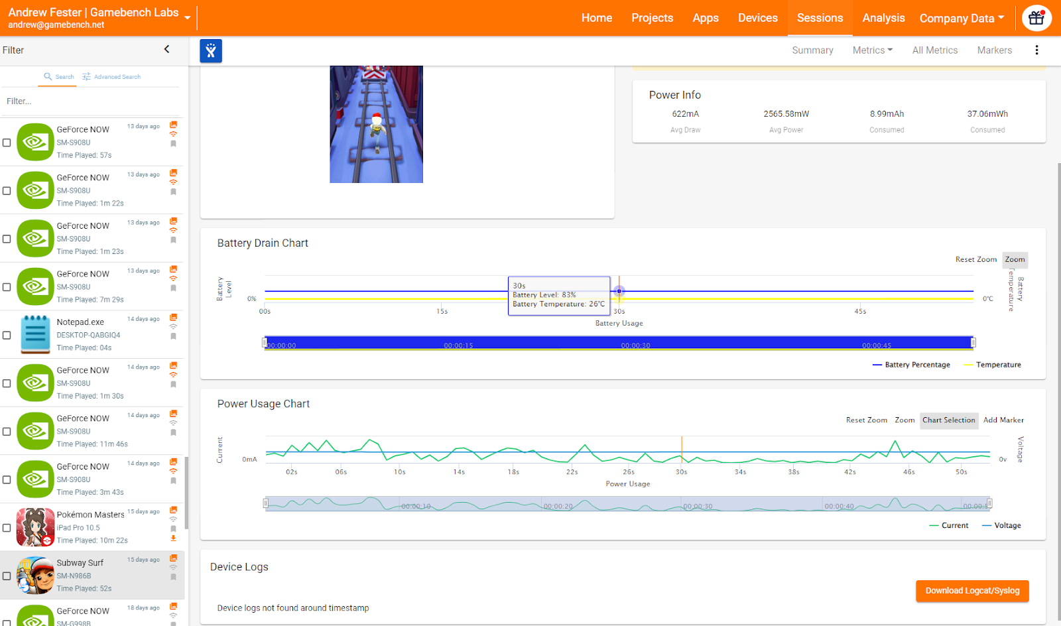This screenshot has height=626, width=1061.
Task: Open screenshots icon on Notepad.exe session
Action: pos(173,318)
